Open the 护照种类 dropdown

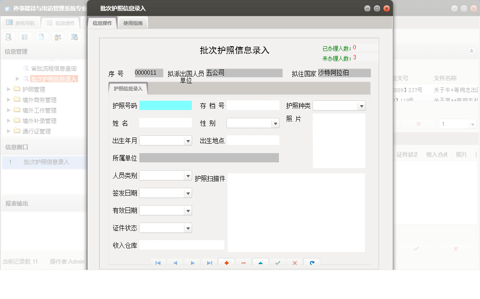coord(361,105)
